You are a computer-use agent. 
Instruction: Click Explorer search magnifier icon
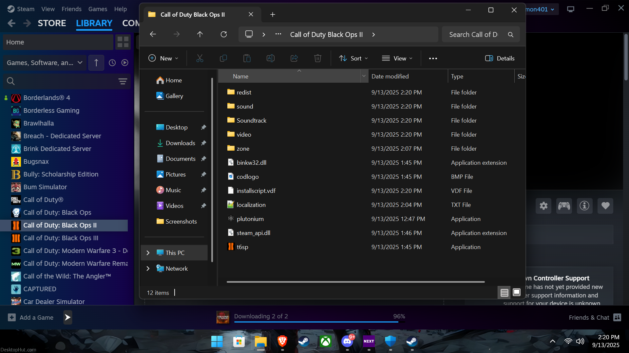[511, 35]
